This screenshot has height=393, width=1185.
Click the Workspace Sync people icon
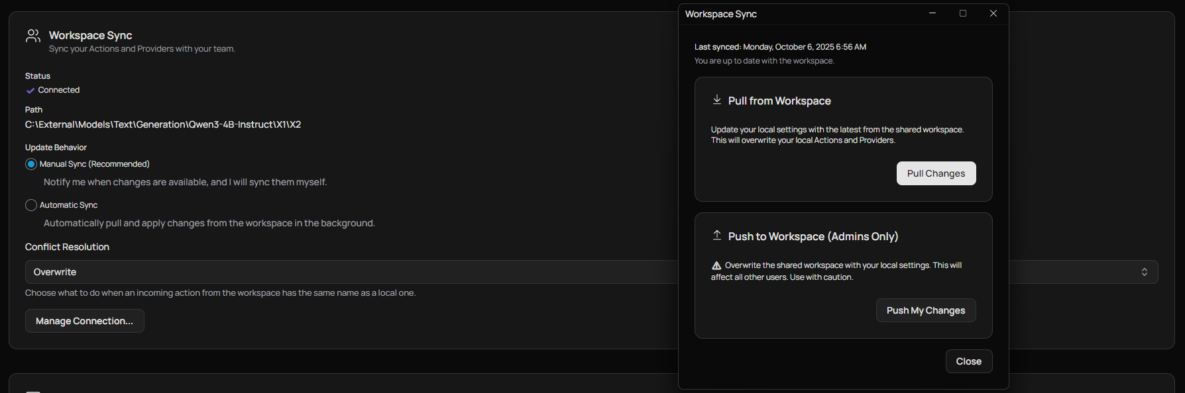[x=32, y=35]
